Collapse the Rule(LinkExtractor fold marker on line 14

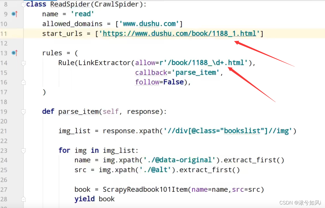point(23,63)
